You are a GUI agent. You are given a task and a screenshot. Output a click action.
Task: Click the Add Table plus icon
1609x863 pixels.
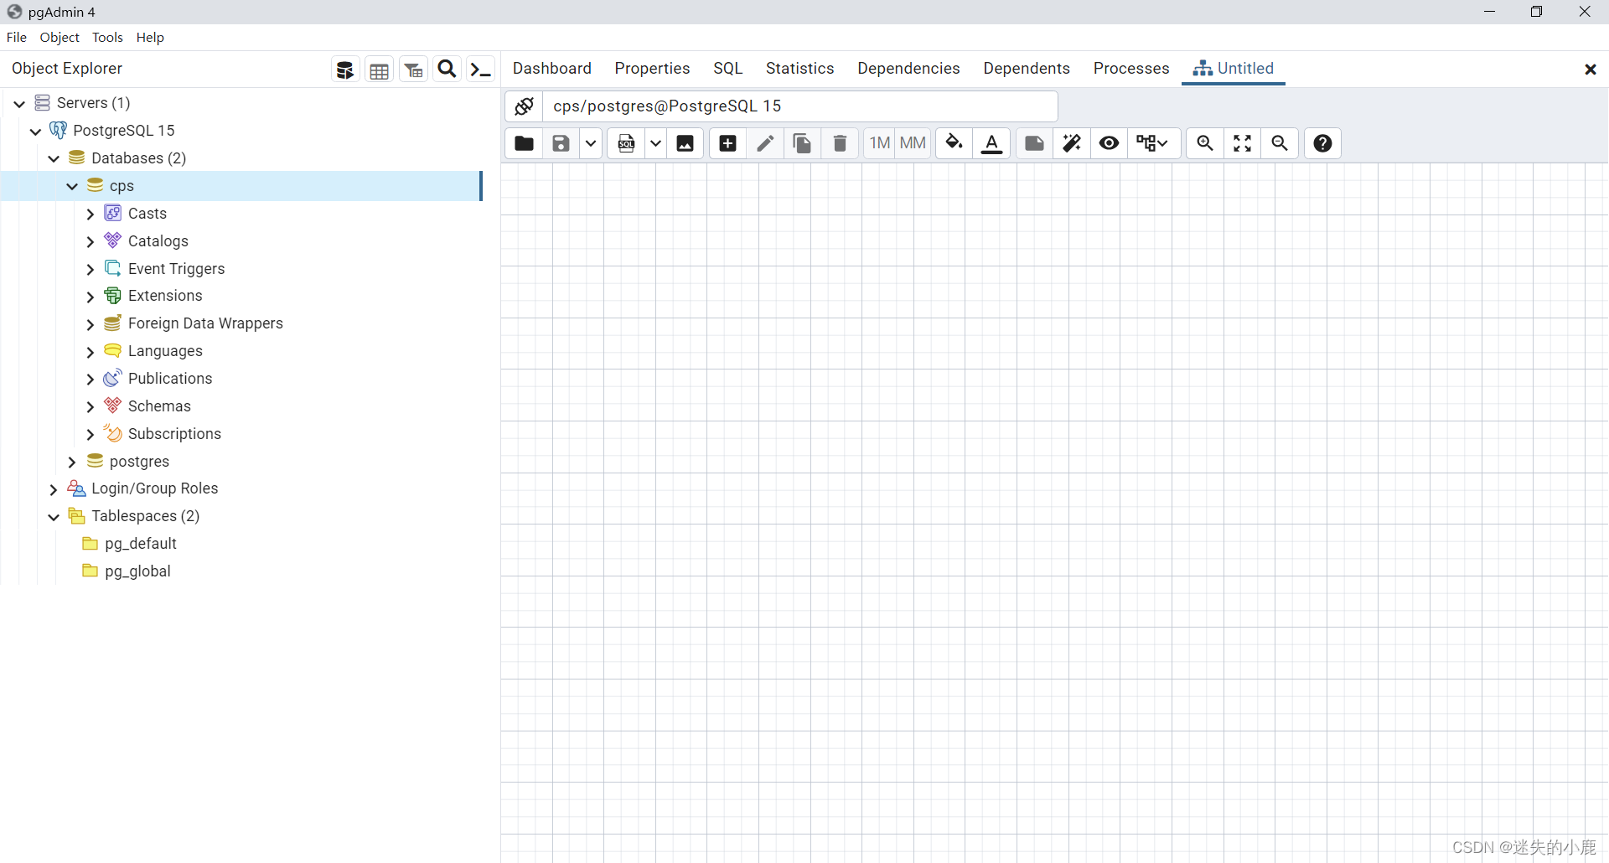coord(728,143)
